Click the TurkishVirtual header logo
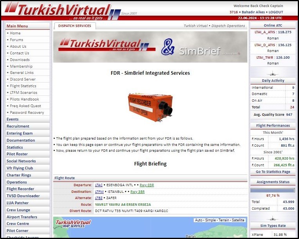Viewport: 299px width, 239px height. 63,11
